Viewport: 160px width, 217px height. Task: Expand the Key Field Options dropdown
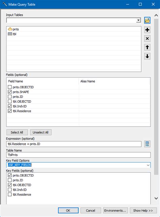click(x=148, y=165)
